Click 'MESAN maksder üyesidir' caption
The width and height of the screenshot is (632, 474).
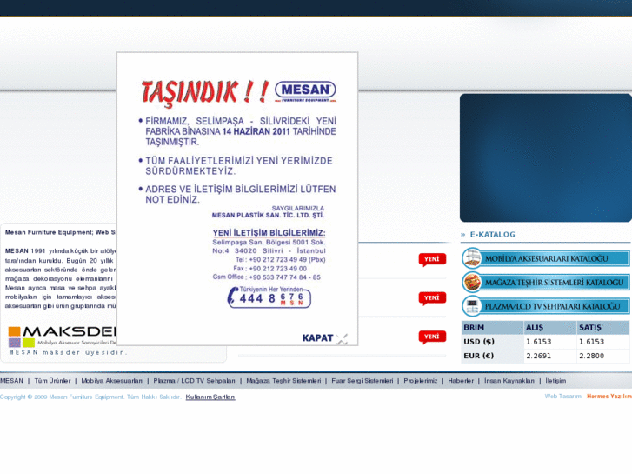pos(68,352)
